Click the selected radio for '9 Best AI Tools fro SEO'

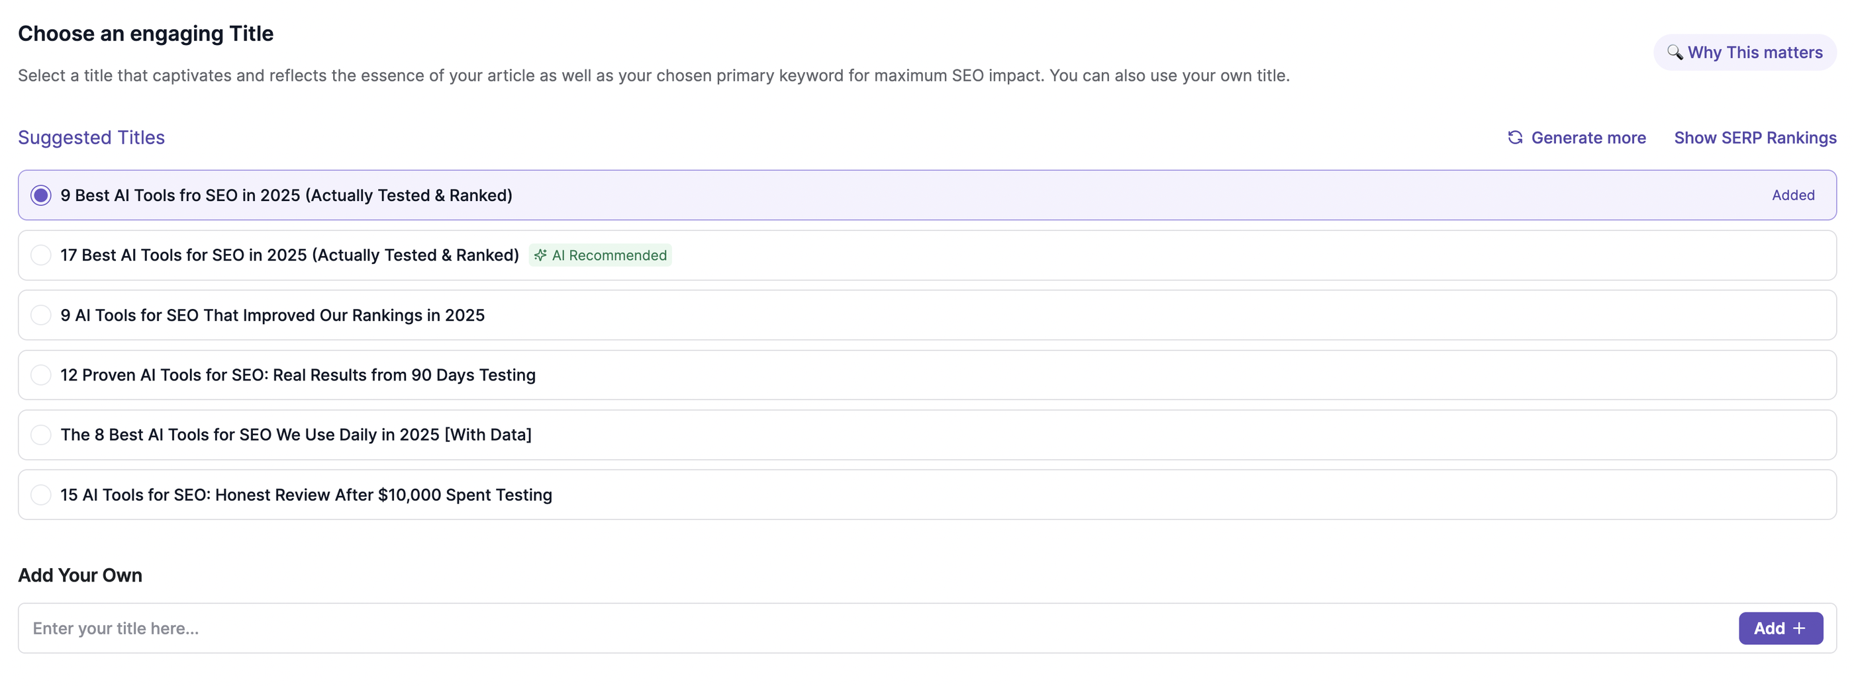coord(41,195)
